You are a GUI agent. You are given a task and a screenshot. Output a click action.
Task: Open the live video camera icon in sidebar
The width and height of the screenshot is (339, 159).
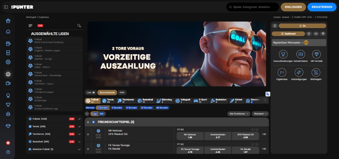click(8, 84)
